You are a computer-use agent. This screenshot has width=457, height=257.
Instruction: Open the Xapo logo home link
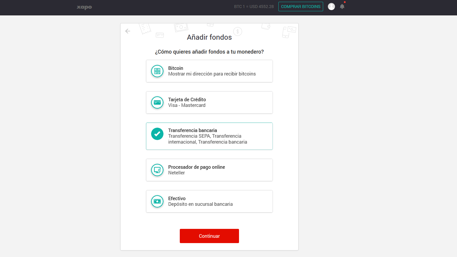tap(84, 7)
